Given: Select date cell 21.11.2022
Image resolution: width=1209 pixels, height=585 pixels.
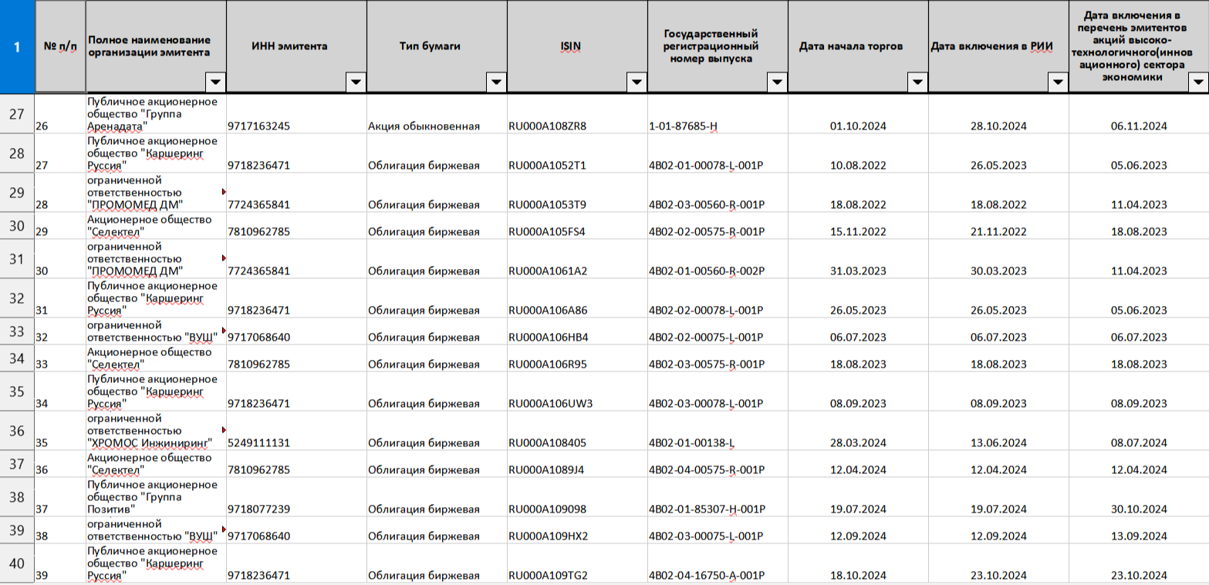Looking at the screenshot, I should (x=998, y=226).
